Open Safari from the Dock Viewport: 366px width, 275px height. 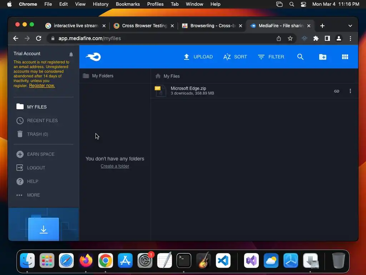[66, 261]
